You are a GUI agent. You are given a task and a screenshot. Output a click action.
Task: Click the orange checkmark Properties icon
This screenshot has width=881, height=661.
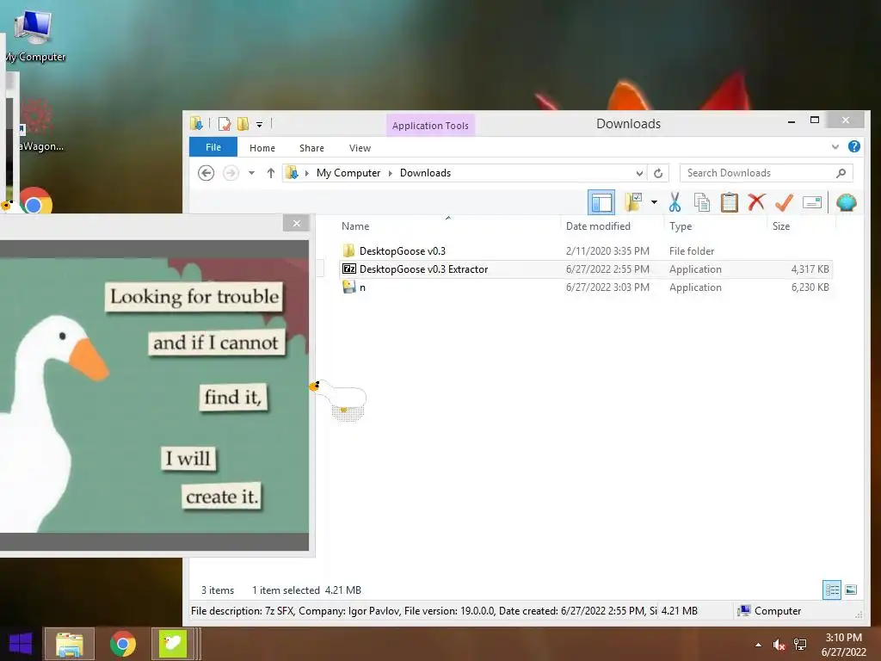784,202
